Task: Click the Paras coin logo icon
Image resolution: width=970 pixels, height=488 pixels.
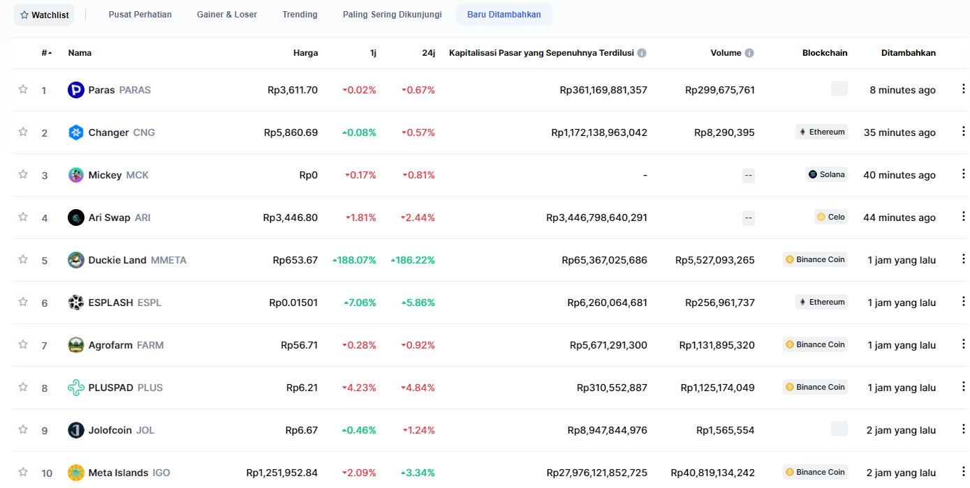Action: pyautogui.click(x=76, y=90)
